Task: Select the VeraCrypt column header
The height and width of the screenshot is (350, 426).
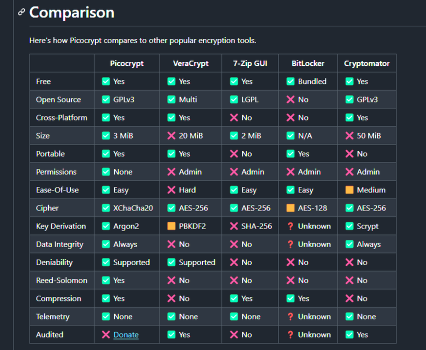Action: (x=190, y=63)
